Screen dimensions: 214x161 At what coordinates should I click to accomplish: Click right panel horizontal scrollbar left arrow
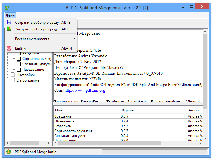[x=55, y=143]
